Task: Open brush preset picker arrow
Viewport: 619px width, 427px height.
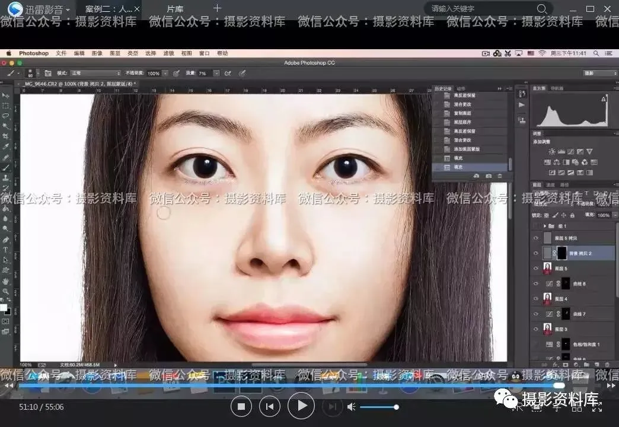Action: [38, 73]
